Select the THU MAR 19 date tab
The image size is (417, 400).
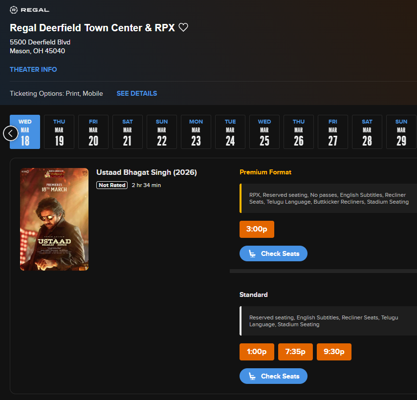click(59, 132)
